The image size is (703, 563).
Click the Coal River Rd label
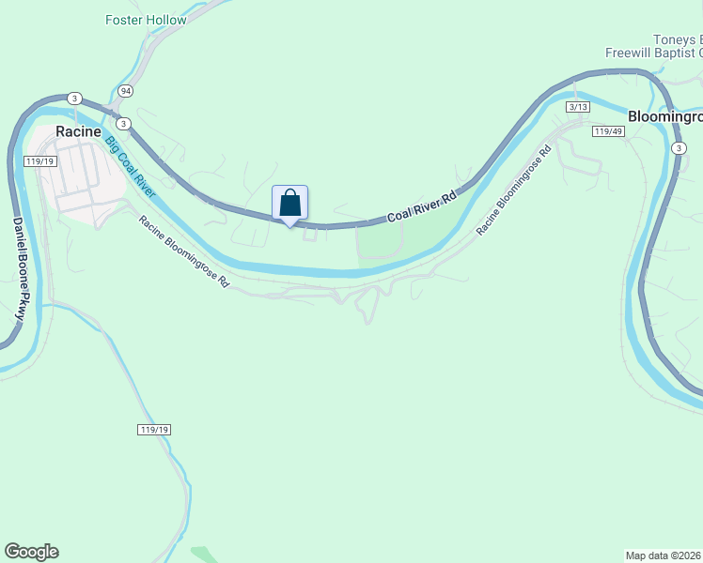[422, 206]
